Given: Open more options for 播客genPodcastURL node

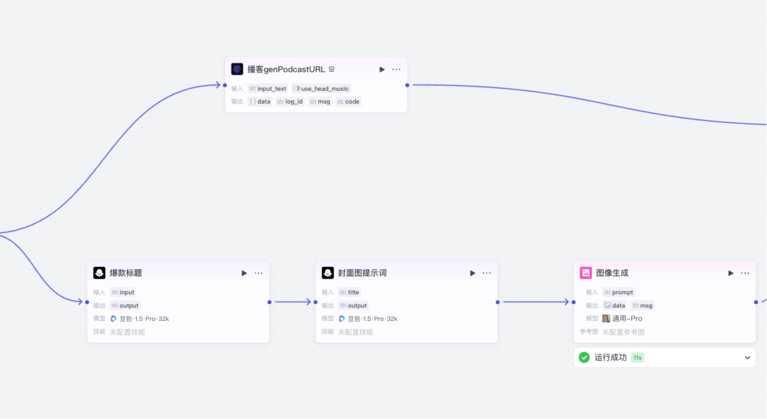Looking at the screenshot, I should coord(396,70).
